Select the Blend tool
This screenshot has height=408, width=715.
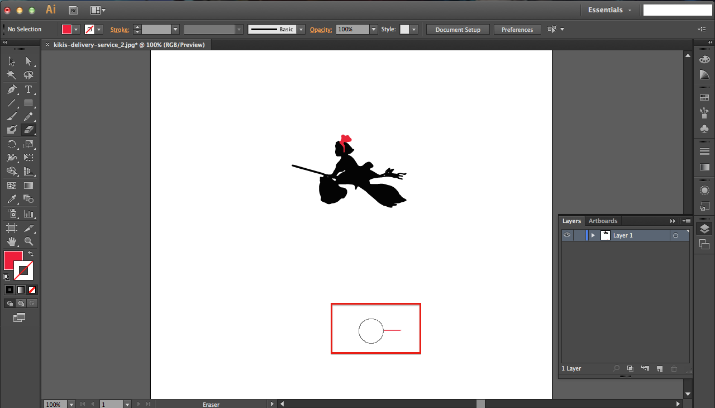28,199
